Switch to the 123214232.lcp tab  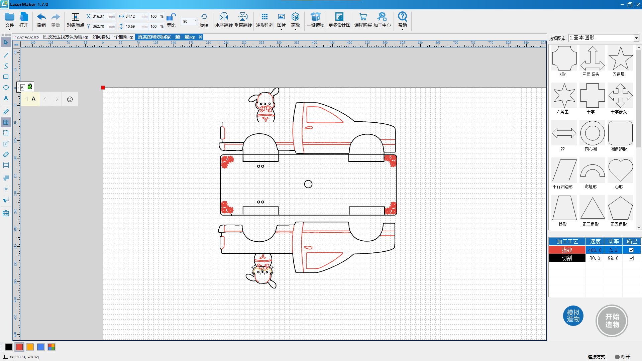coord(27,37)
